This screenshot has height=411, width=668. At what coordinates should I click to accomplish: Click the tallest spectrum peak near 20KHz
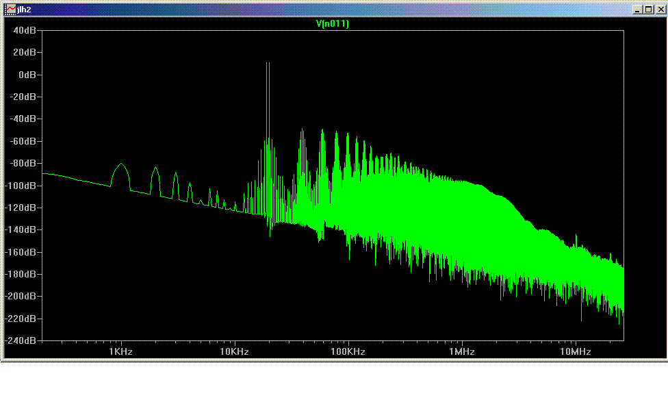[268, 64]
